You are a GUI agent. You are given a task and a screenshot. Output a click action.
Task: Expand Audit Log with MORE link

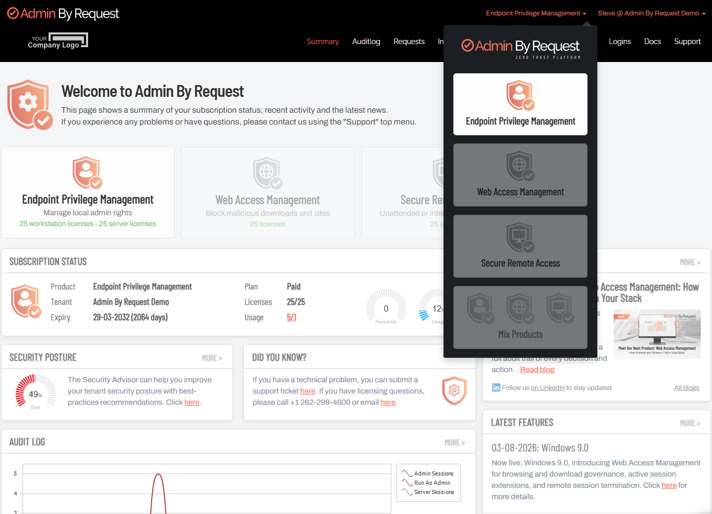pyautogui.click(x=455, y=443)
